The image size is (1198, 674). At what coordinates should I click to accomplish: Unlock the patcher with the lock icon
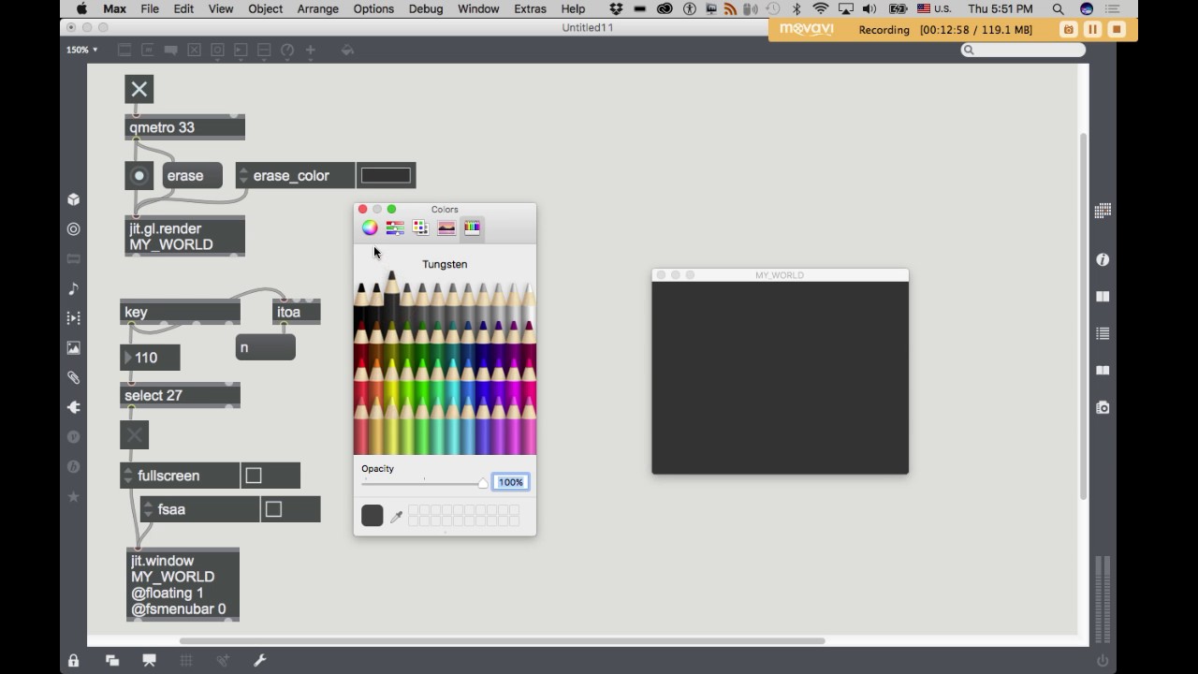74,660
